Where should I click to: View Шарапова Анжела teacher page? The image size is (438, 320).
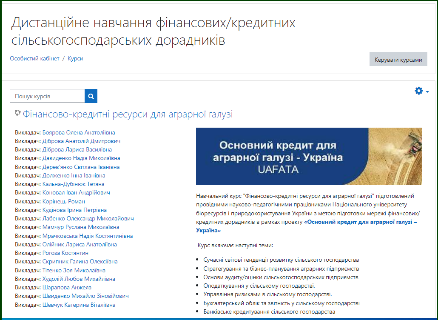click(67, 287)
